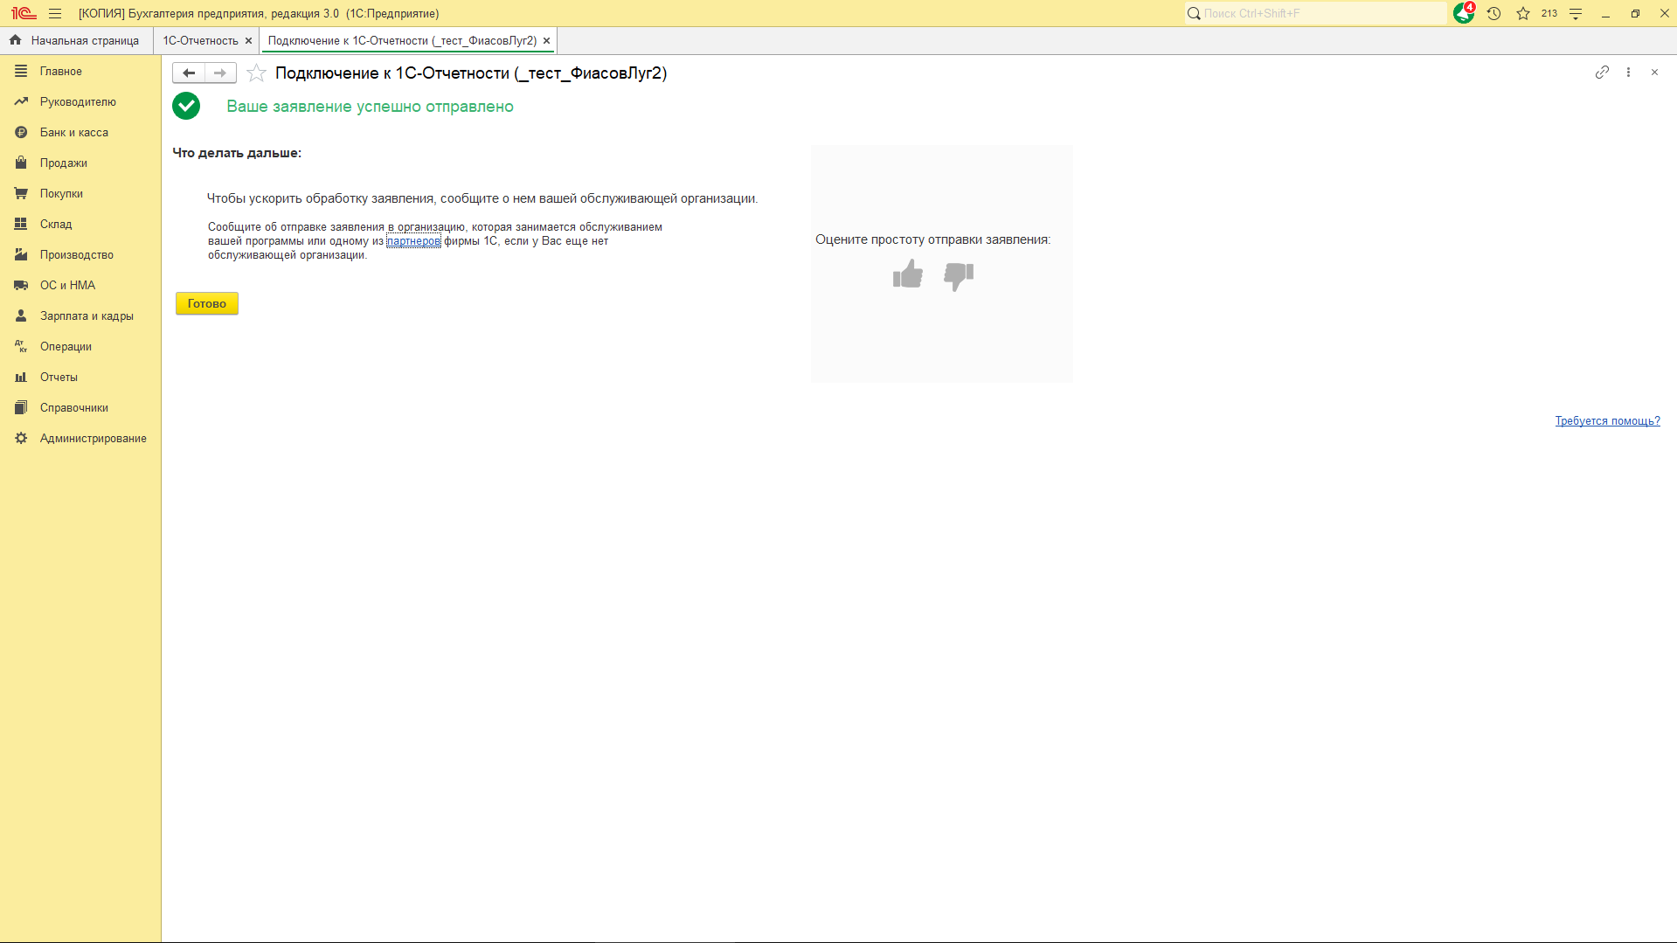Screen dimensions: 1677x943
Task: Close the form with the X icon
Action: point(1654,73)
